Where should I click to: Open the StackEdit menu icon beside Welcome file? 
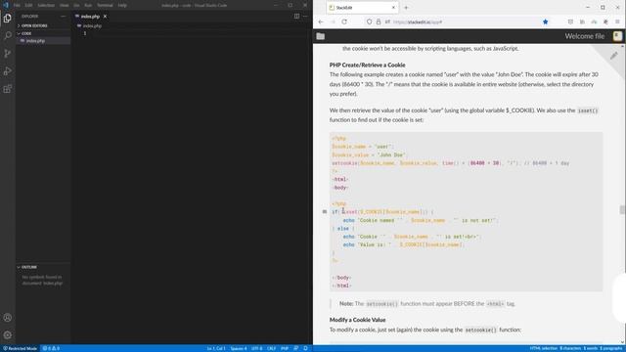617,36
